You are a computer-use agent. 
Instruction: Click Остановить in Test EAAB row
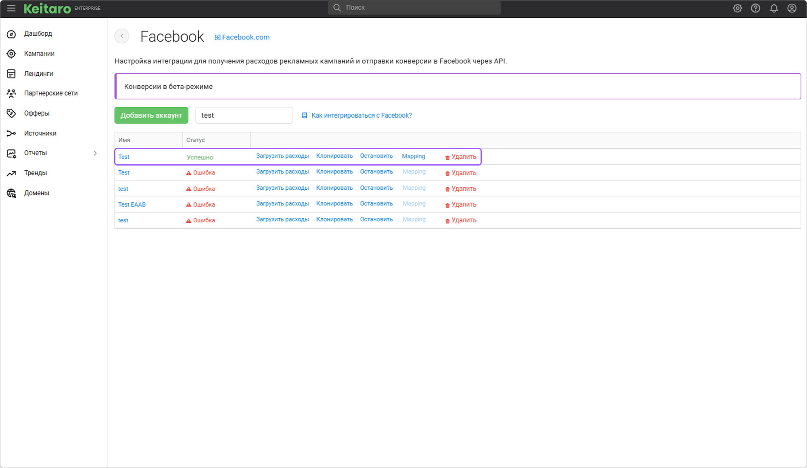[376, 204]
